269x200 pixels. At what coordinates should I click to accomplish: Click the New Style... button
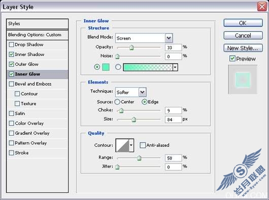click(x=243, y=48)
